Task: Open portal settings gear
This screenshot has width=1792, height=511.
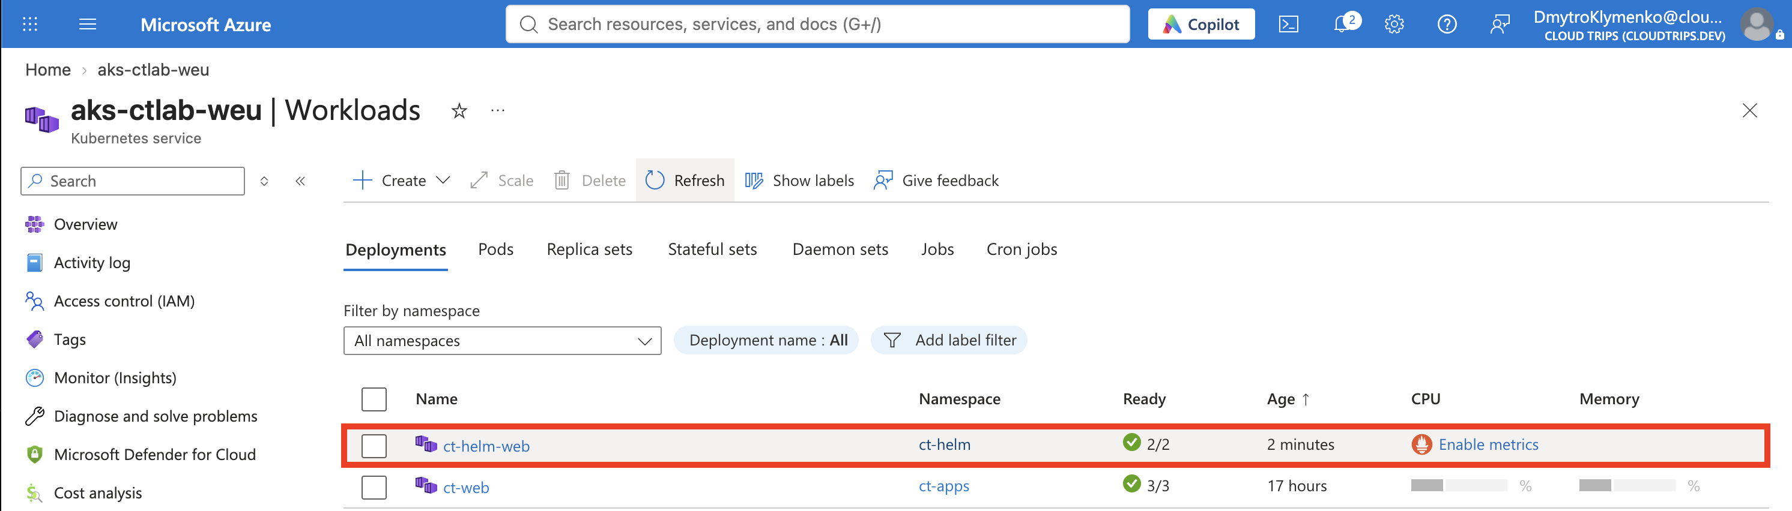Action: coord(1394,25)
